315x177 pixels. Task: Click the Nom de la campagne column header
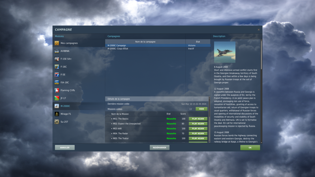pyautogui.click(x=145, y=42)
